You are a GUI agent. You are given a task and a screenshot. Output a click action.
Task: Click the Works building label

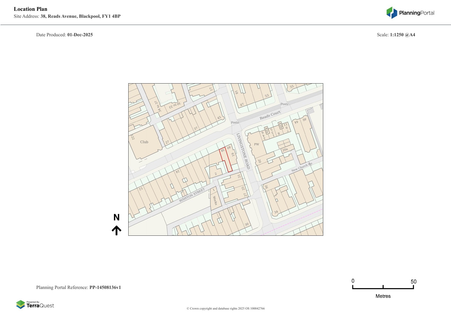215,200
